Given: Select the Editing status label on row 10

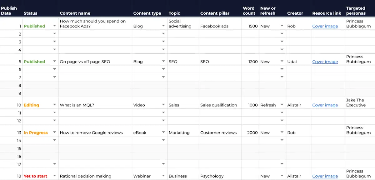Looking at the screenshot, I should pos(31,105).
